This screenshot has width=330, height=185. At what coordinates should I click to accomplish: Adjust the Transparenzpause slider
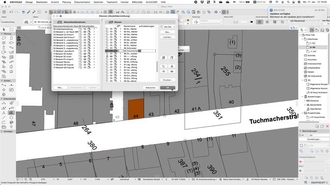click(x=315, y=162)
